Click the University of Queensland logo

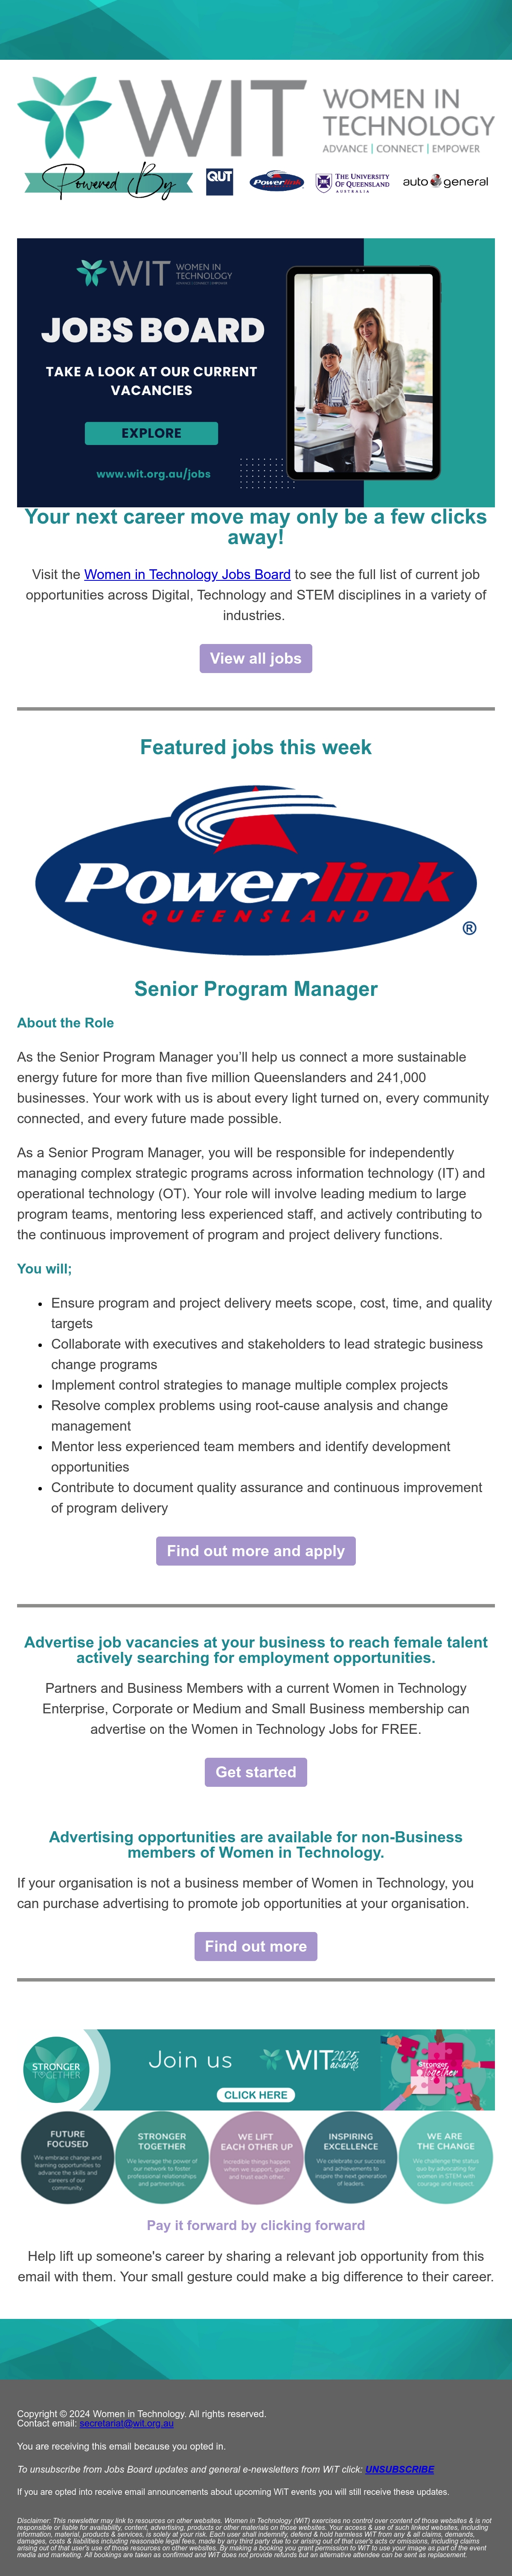click(x=352, y=182)
